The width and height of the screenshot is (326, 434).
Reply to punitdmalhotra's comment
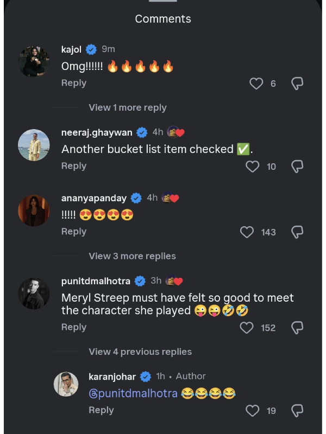tap(74, 327)
